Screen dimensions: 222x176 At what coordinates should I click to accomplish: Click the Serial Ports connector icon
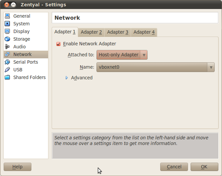coord(7,62)
